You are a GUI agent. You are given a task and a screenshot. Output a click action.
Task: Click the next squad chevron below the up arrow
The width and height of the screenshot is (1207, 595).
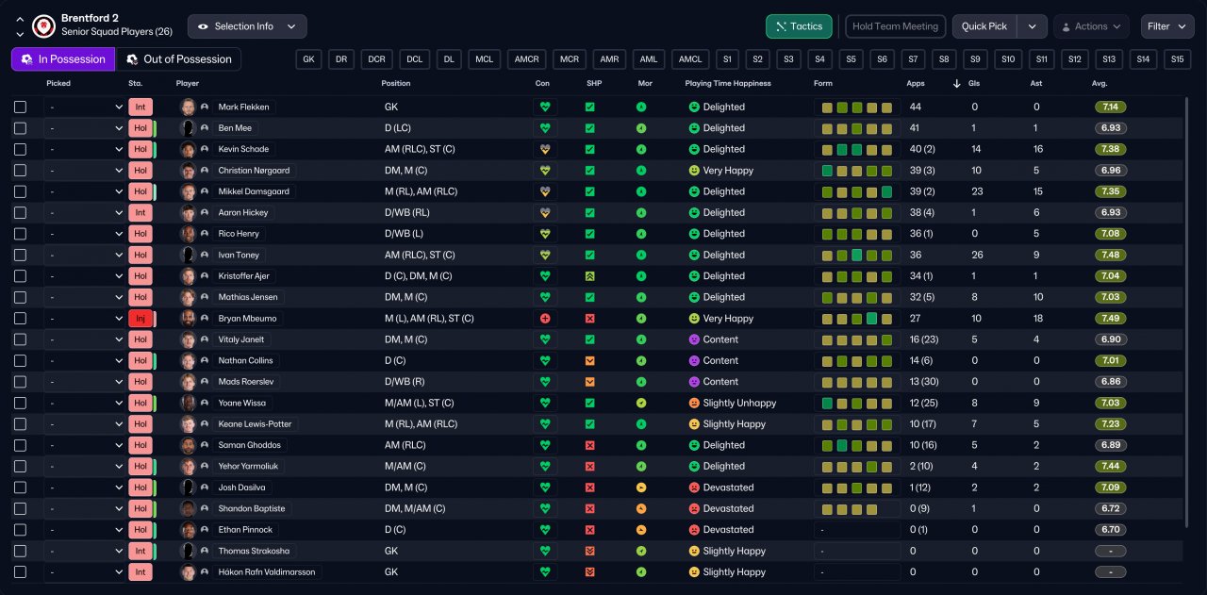coord(20,35)
